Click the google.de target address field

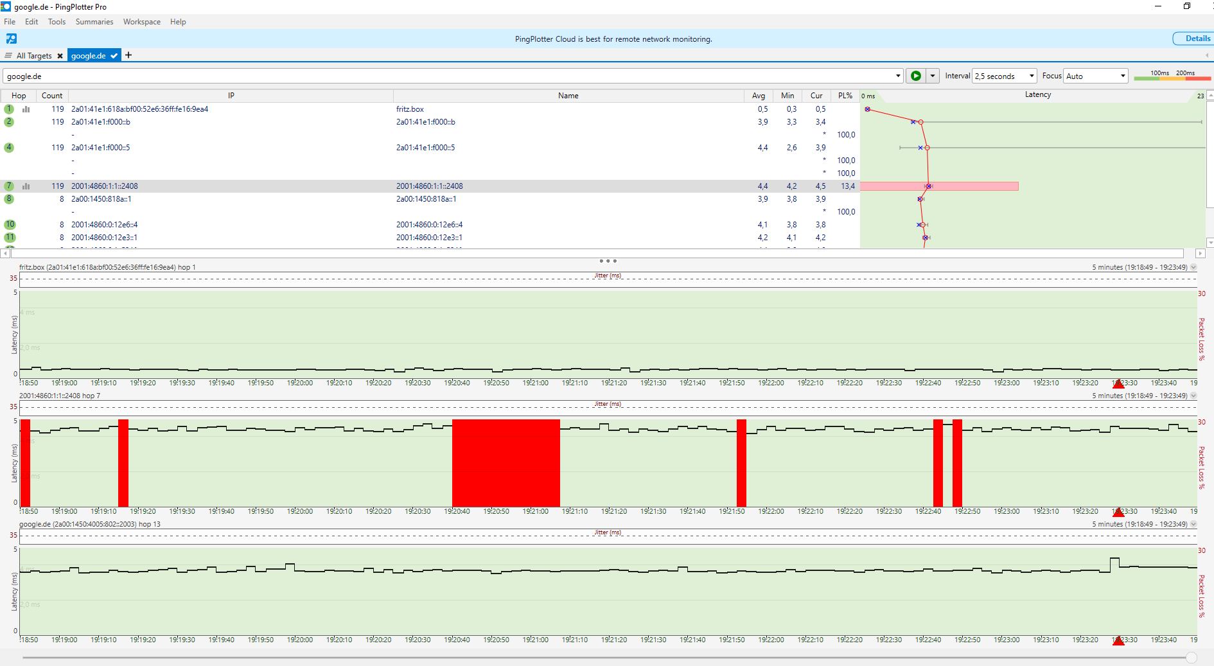point(448,76)
